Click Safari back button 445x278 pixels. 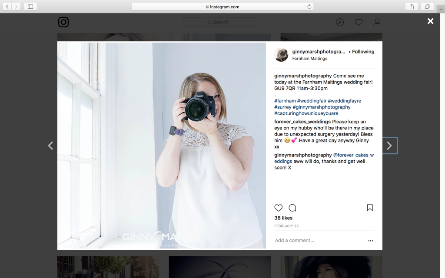coord(7,7)
